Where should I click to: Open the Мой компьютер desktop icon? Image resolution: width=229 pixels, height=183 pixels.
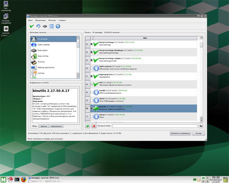[6, 6]
